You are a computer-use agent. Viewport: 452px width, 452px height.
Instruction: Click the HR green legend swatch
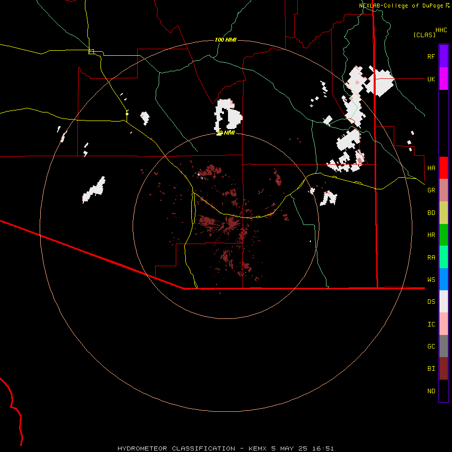tap(443, 235)
